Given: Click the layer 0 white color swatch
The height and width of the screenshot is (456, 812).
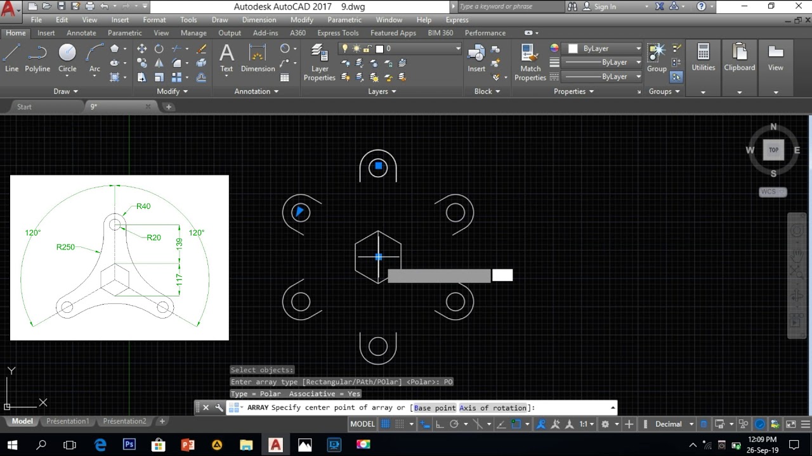Looking at the screenshot, I should [x=379, y=48].
